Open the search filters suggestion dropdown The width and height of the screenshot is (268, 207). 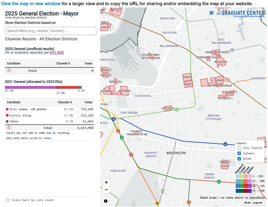(50, 31)
